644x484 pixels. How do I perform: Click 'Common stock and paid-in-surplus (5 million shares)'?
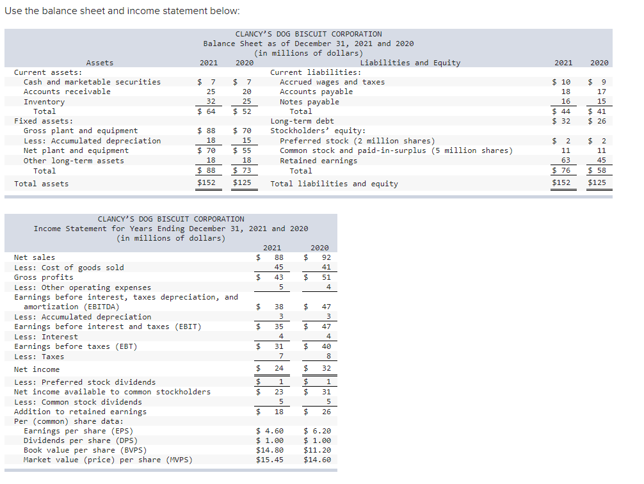[x=396, y=150]
